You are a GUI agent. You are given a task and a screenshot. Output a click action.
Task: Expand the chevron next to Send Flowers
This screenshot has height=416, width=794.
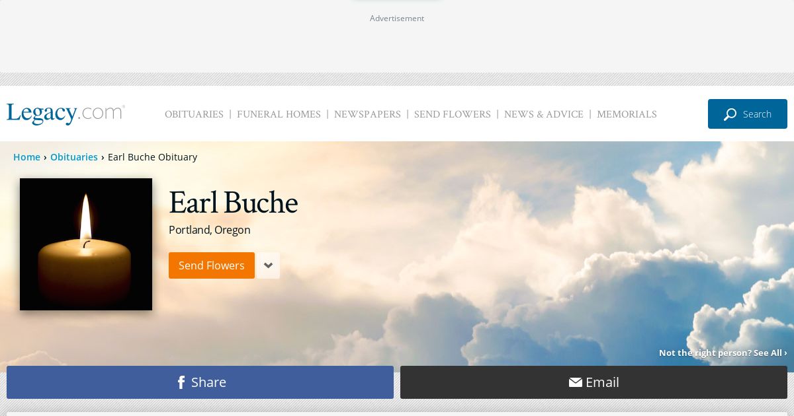point(268,265)
